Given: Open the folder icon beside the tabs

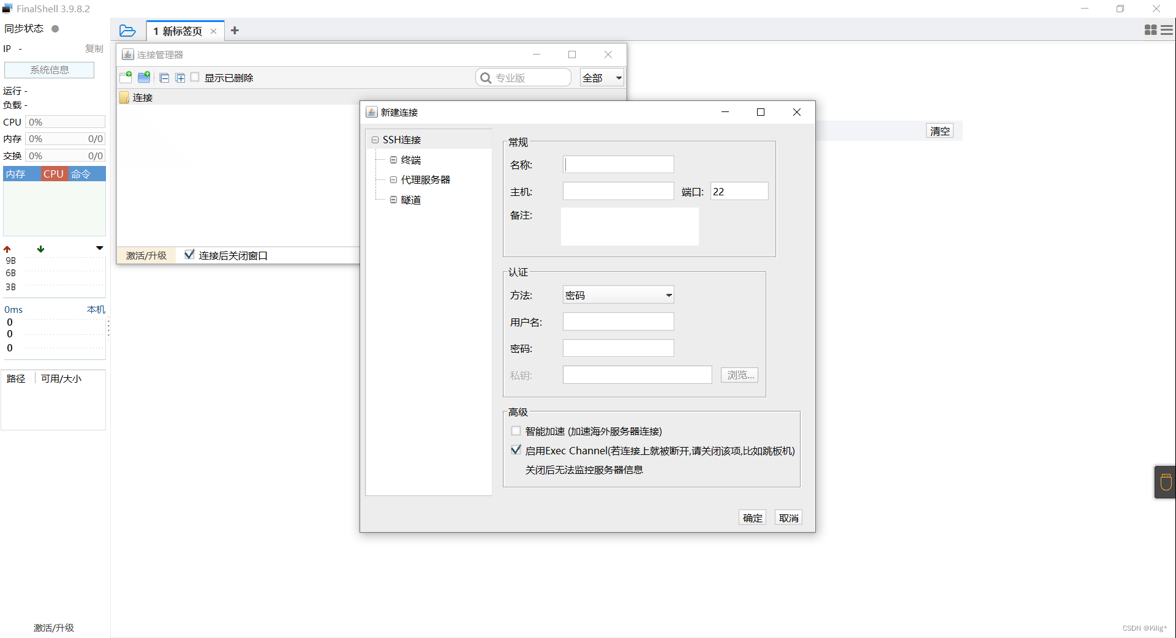Looking at the screenshot, I should [127, 31].
